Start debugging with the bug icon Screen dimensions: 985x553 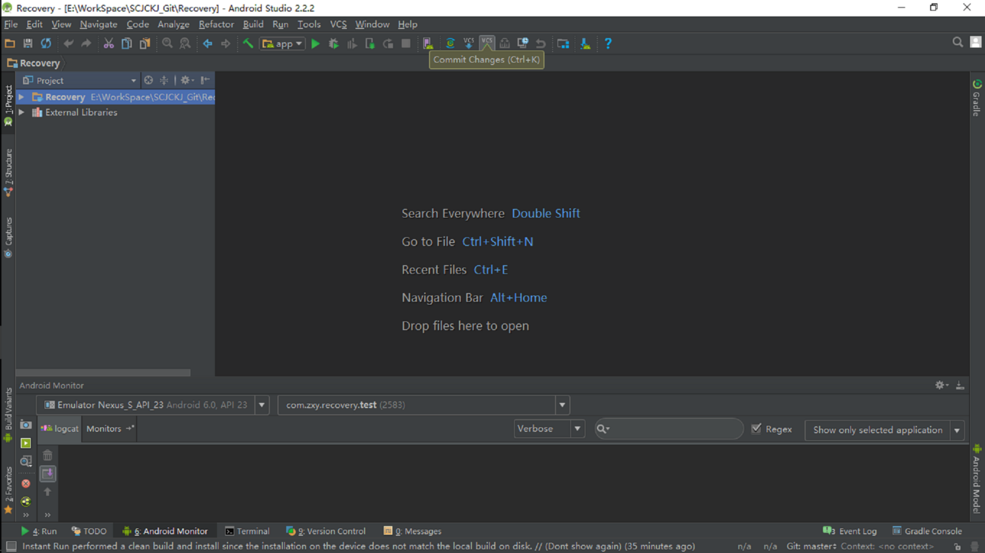tap(334, 44)
